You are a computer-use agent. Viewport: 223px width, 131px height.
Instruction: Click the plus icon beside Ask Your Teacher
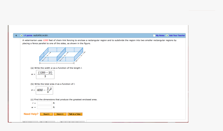(167, 35)
